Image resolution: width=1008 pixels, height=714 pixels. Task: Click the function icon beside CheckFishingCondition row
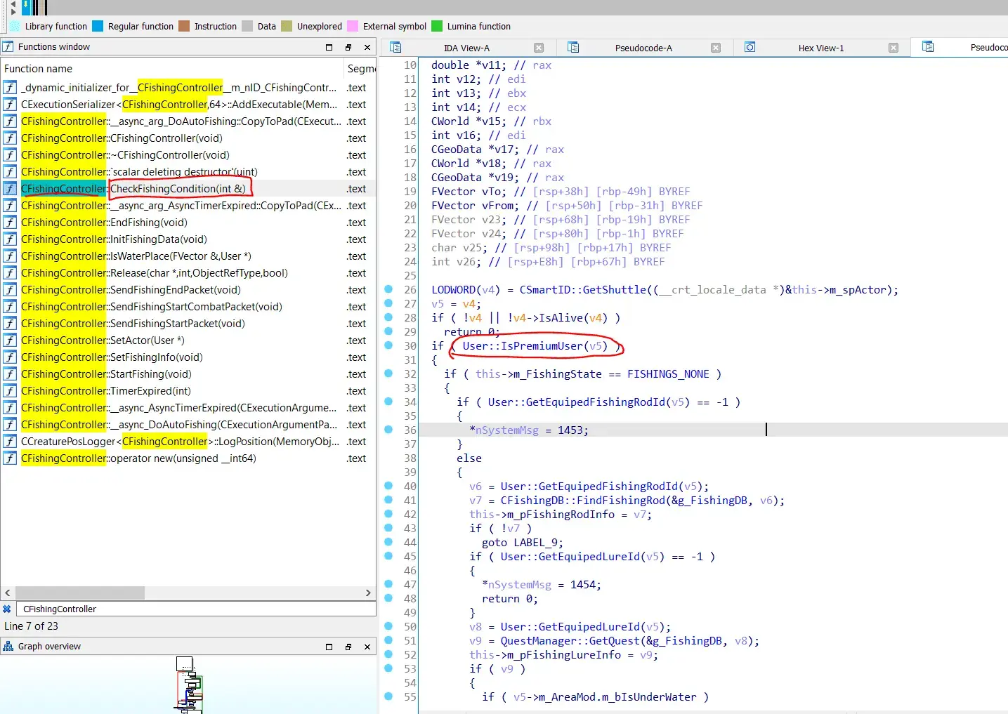tap(10, 189)
